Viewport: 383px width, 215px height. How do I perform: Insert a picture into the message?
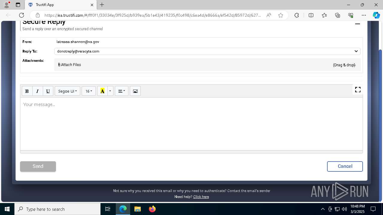135,91
